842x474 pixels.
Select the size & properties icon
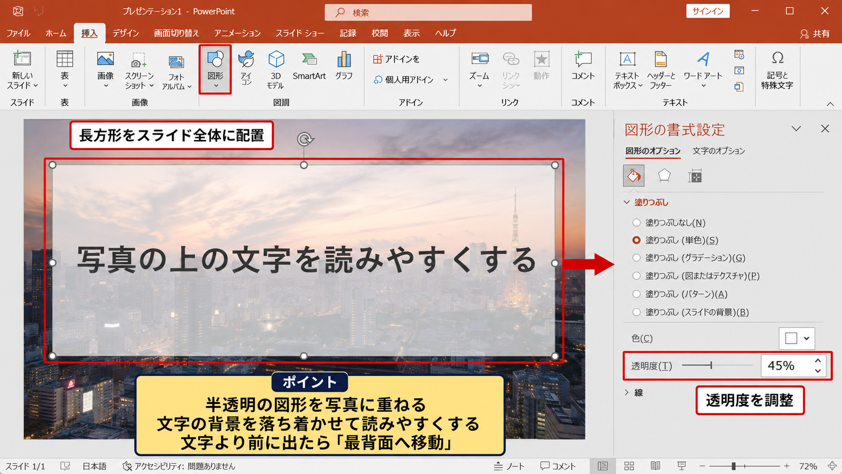(x=695, y=176)
